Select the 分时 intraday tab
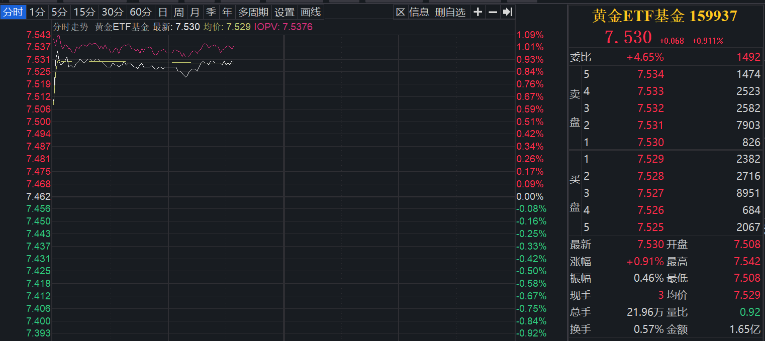The height and width of the screenshot is (341, 765). [12, 12]
